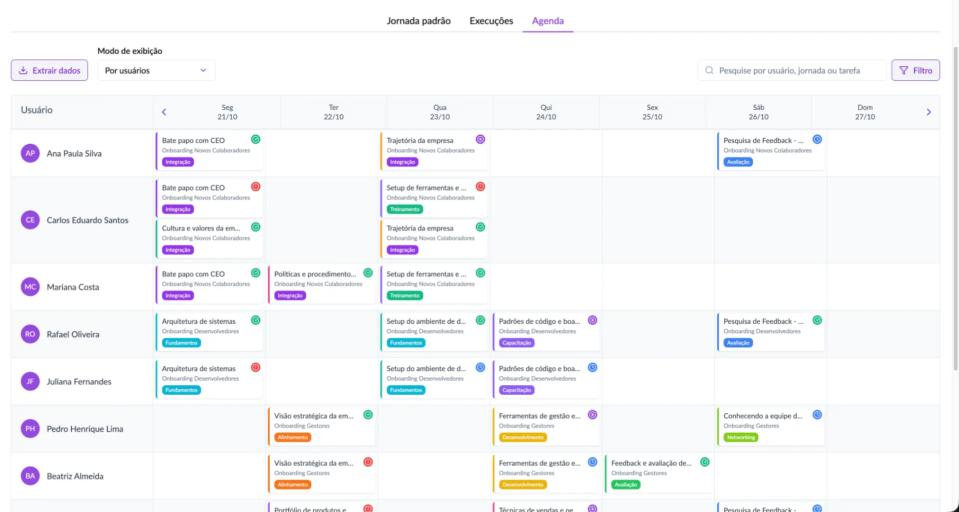The width and height of the screenshot is (959, 512).
Task: Click the Capacitação tag on Juliana's Padrões de código
Action: (x=516, y=390)
